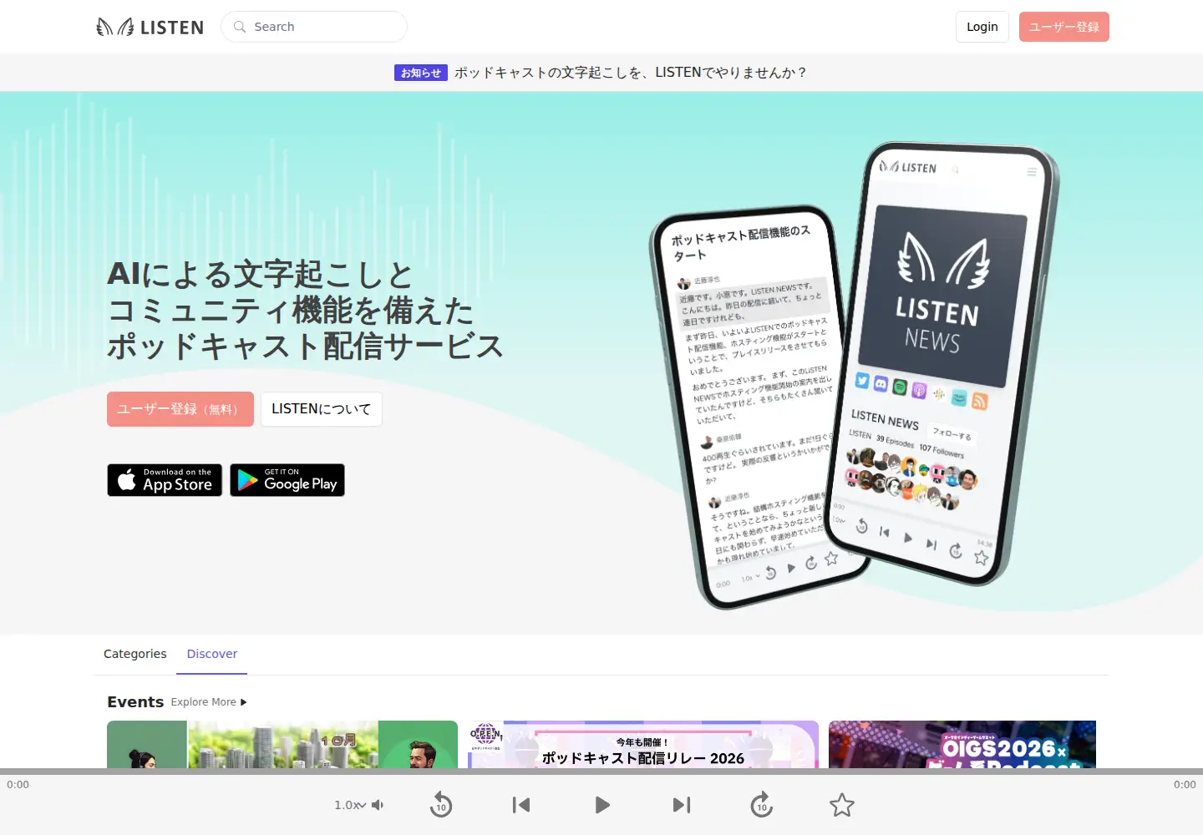Switch to the Categories tab
This screenshot has height=835, width=1203.
tap(135, 654)
